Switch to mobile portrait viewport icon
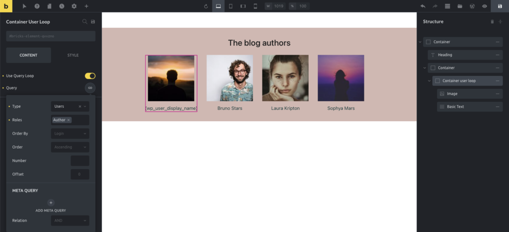This screenshot has width=509, height=232. coord(255,6)
